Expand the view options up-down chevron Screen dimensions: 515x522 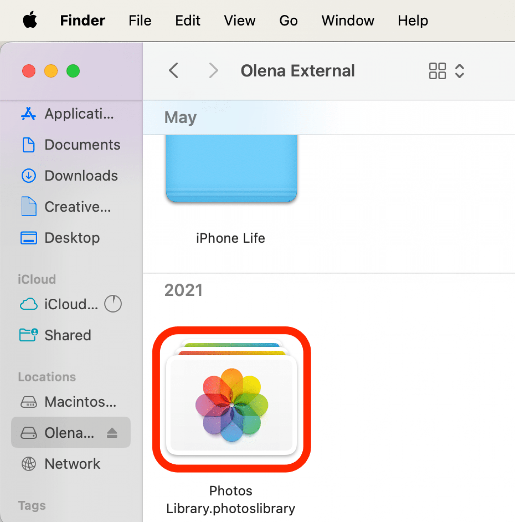459,71
